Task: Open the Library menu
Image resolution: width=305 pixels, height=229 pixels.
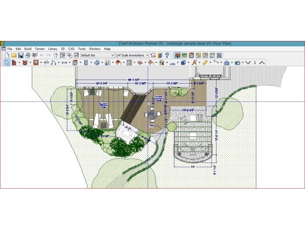Action: [x=52, y=49]
